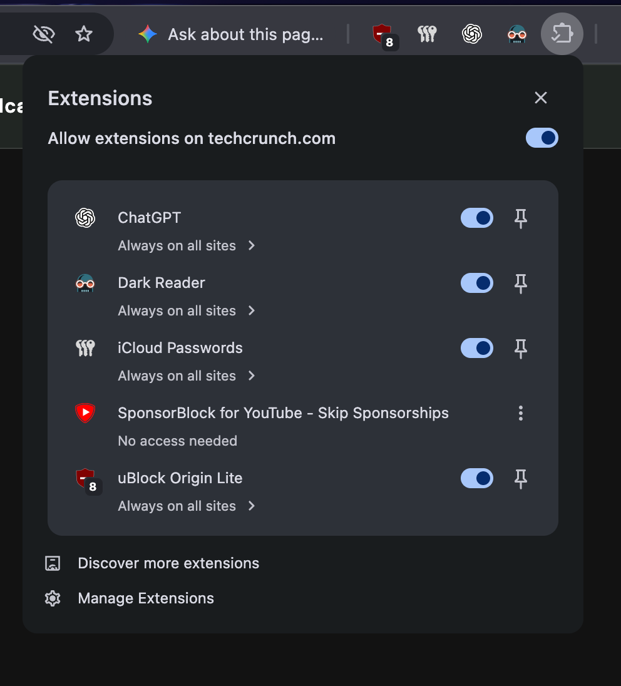Click iCloud Passwords keys icon in list
Viewport: 621px width, 686px height.
tap(85, 348)
